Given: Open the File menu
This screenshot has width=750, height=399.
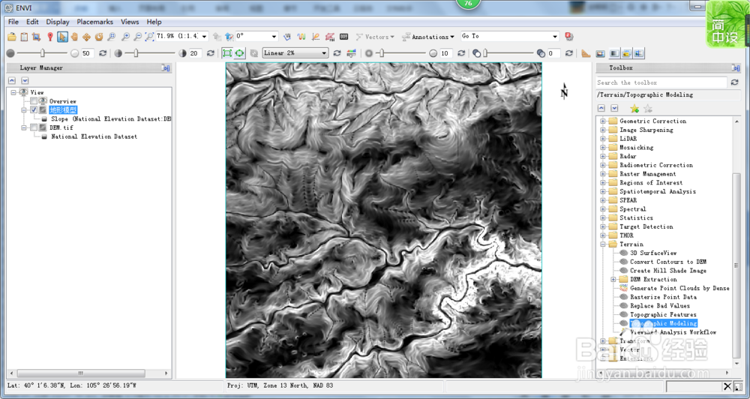Looking at the screenshot, I should [13, 22].
